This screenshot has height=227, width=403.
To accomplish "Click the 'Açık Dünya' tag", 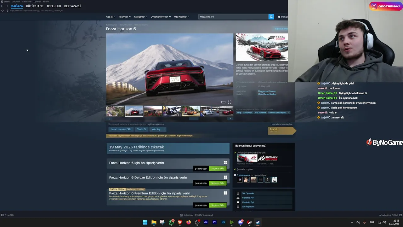I will pyautogui.click(x=248, y=113).
